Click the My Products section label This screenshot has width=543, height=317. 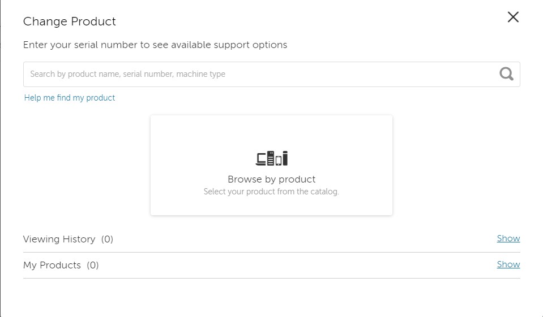click(x=52, y=265)
